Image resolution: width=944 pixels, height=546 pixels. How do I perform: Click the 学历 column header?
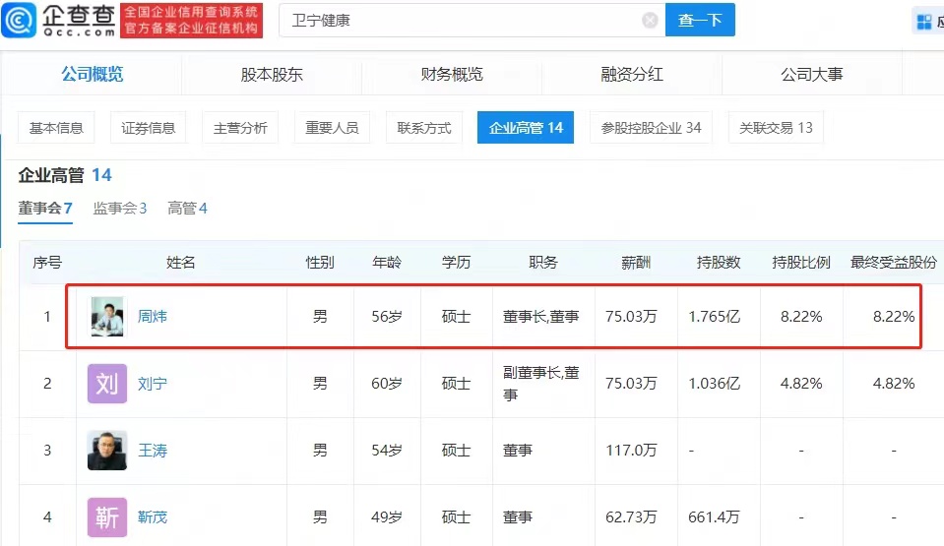click(x=456, y=263)
